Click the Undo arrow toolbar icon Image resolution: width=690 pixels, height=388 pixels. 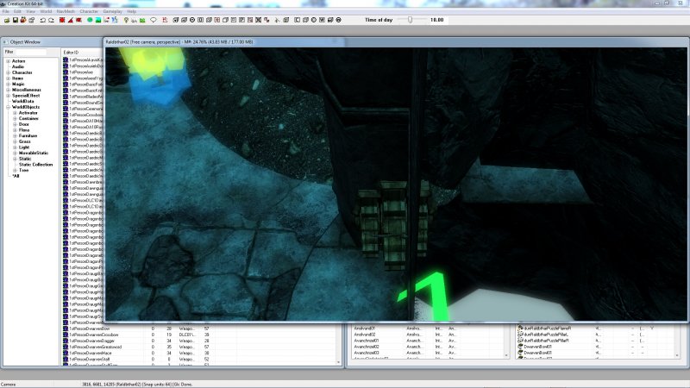[42, 20]
